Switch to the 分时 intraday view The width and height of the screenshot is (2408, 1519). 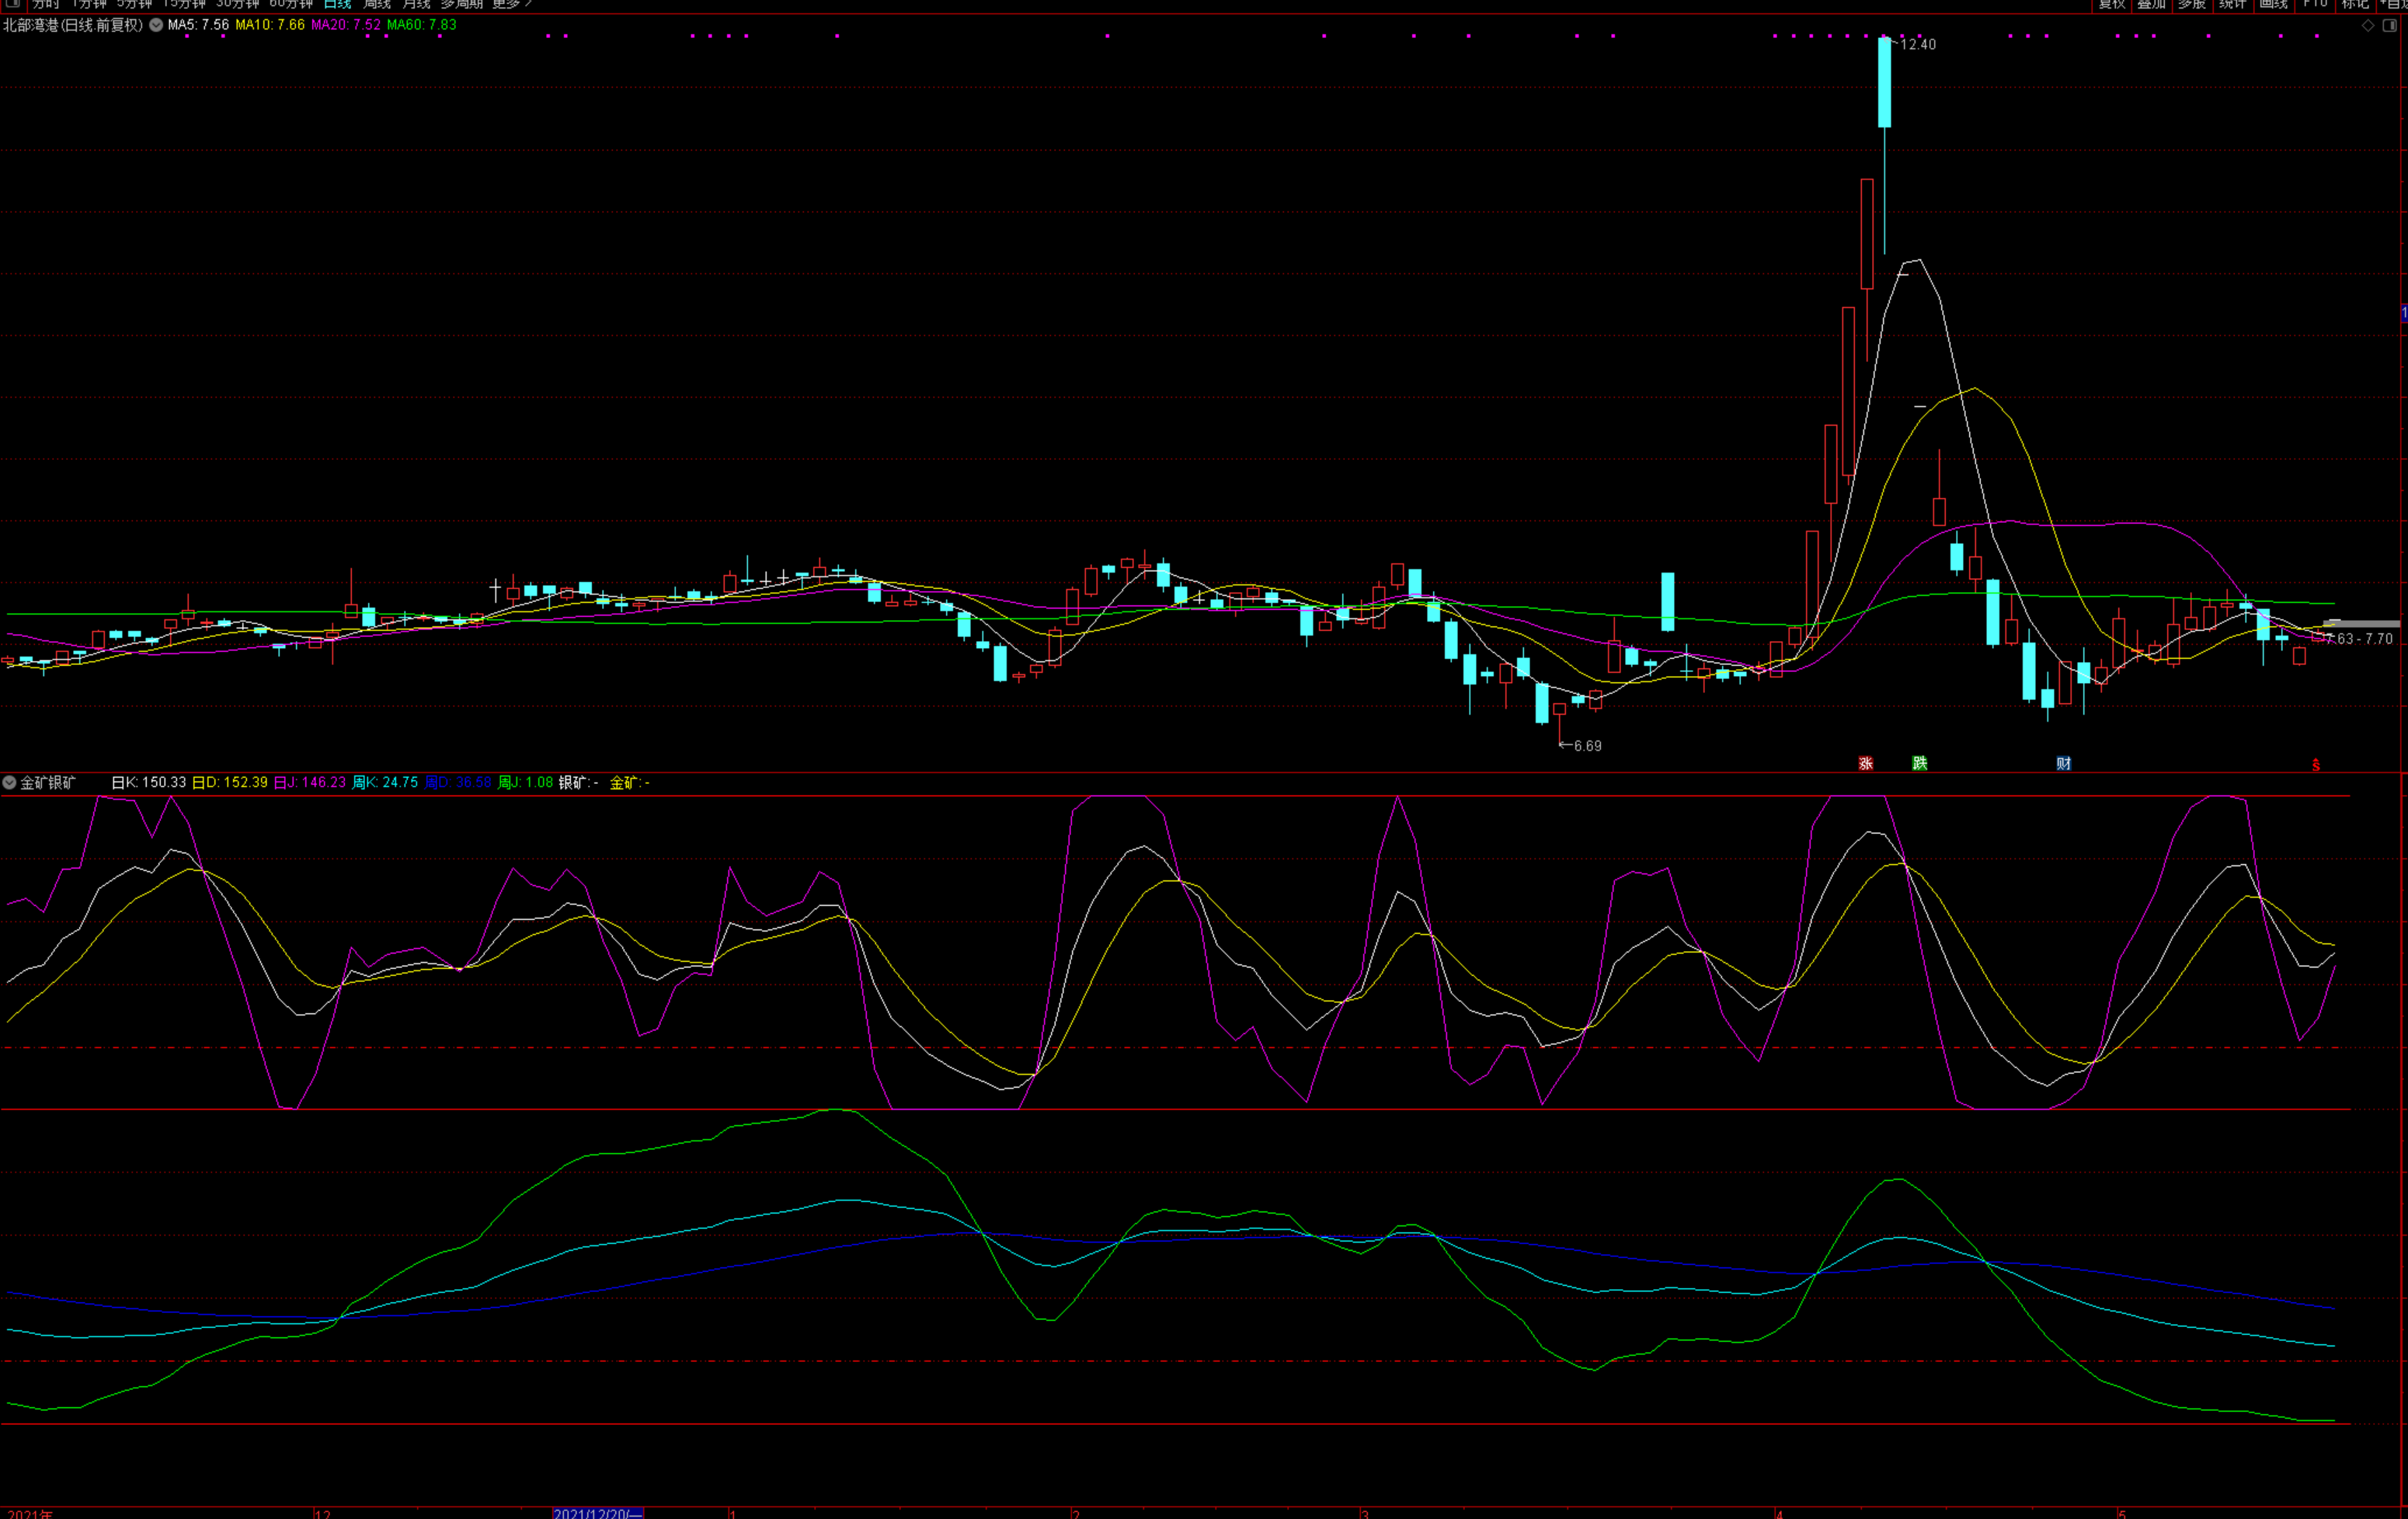coord(46,4)
